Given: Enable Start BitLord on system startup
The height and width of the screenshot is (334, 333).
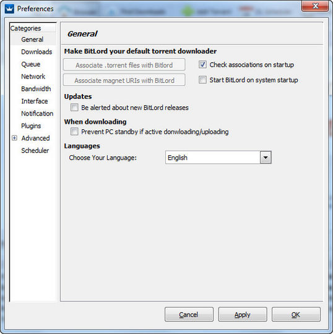Looking at the screenshot, I should pyautogui.click(x=202, y=80).
